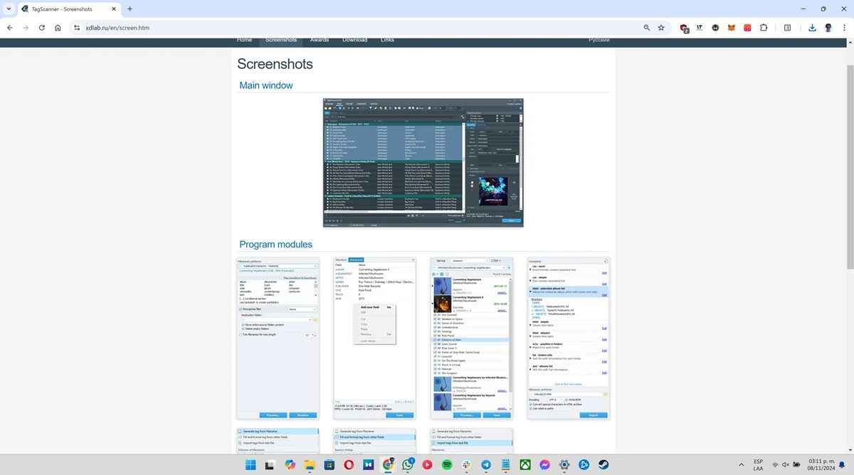Open the side panel icon
The height and width of the screenshot is (475, 854).
coord(788,28)
